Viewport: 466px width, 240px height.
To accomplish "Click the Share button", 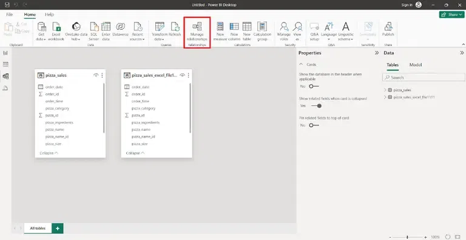I will [x=451, y=15].
